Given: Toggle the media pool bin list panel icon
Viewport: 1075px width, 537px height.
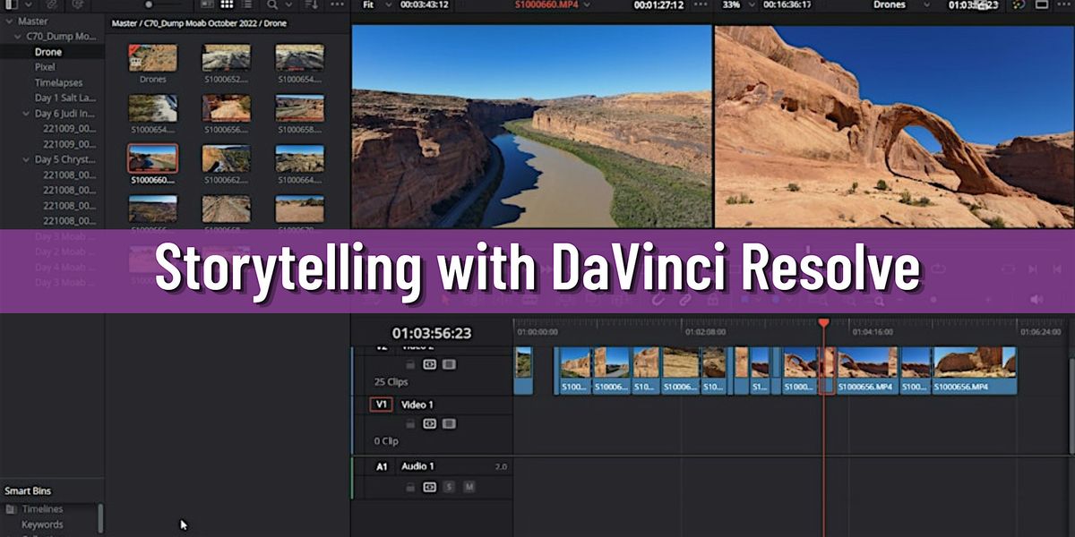Looking at the screenshot, I should click(x=12, y=4).
